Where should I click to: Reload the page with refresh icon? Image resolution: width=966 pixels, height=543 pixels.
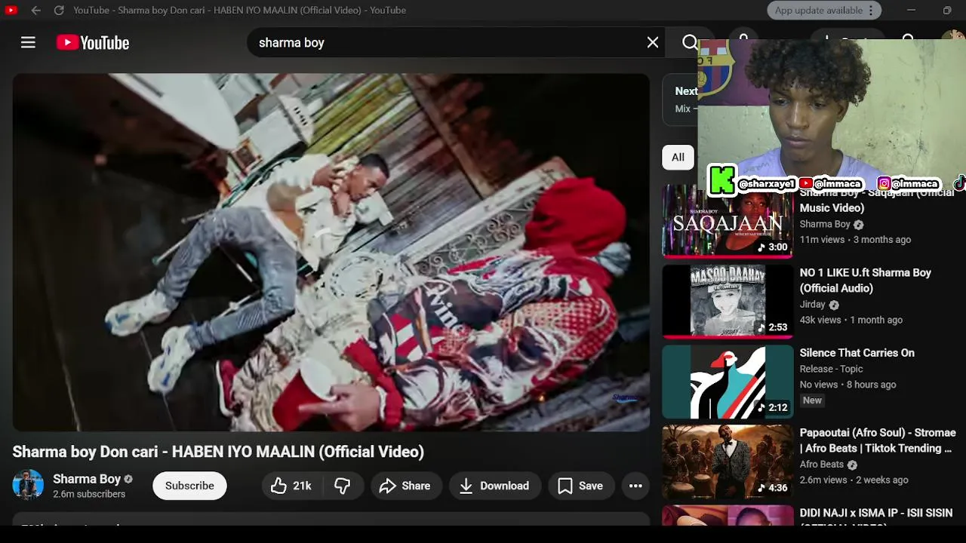(x=59, y=11)
